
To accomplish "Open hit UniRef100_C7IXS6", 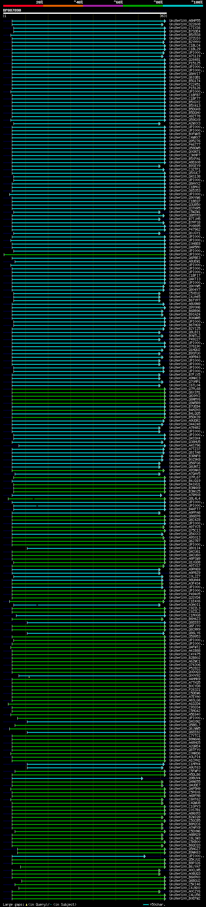I will point(185,28).
